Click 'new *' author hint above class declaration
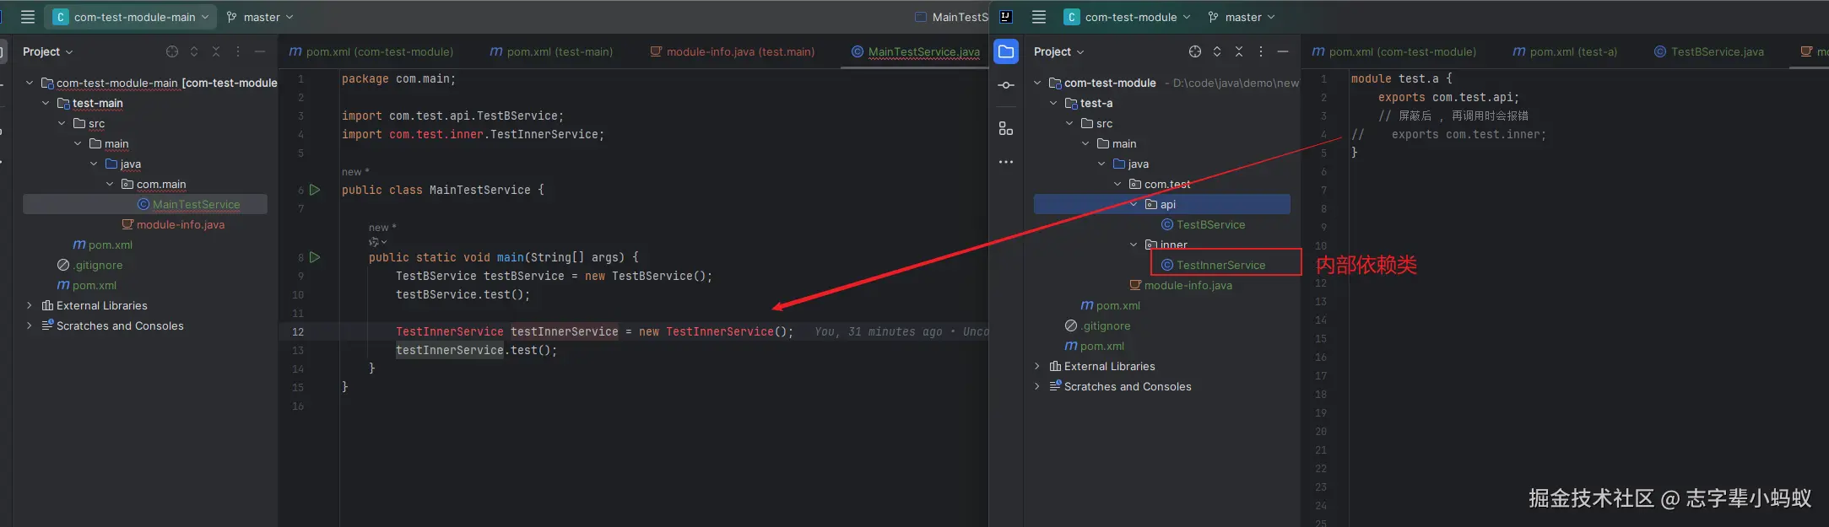Image resolution: width=1829 pixels, height=527 pixels. (355, 172)
